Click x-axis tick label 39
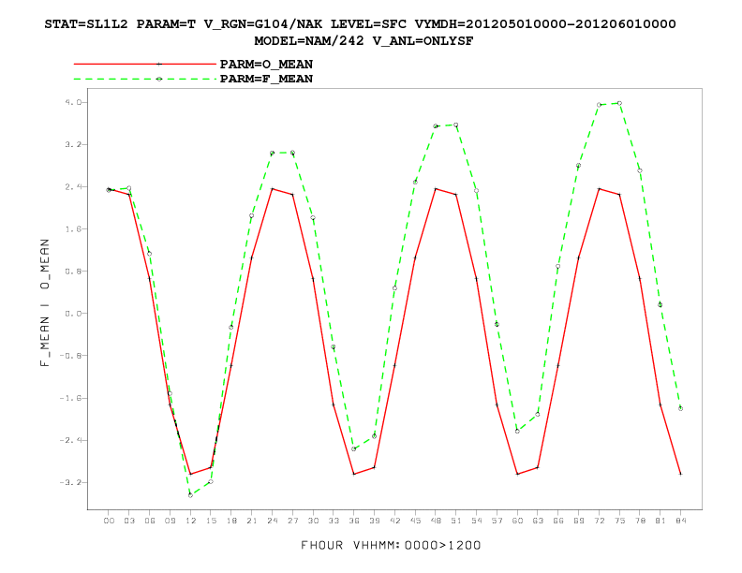The height and width of the screenshot is (573, 742). [375, 521]
